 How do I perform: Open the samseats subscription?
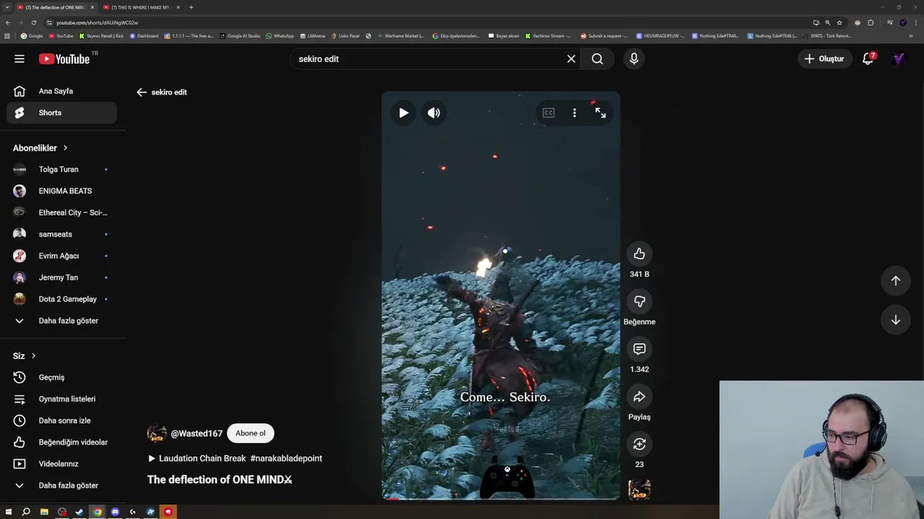click(61, 234)
